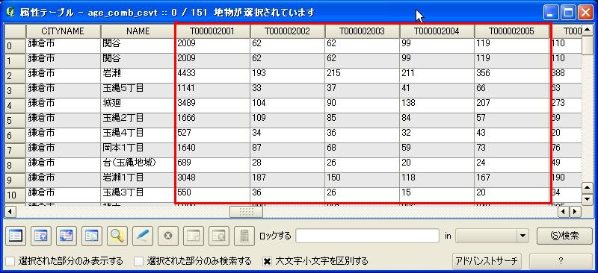
Task: Click Copy selected rows to clipboard icon
Action: (92, 236)
